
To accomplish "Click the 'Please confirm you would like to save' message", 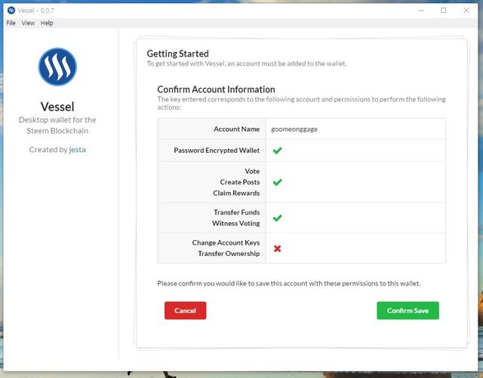I will 288,283.
